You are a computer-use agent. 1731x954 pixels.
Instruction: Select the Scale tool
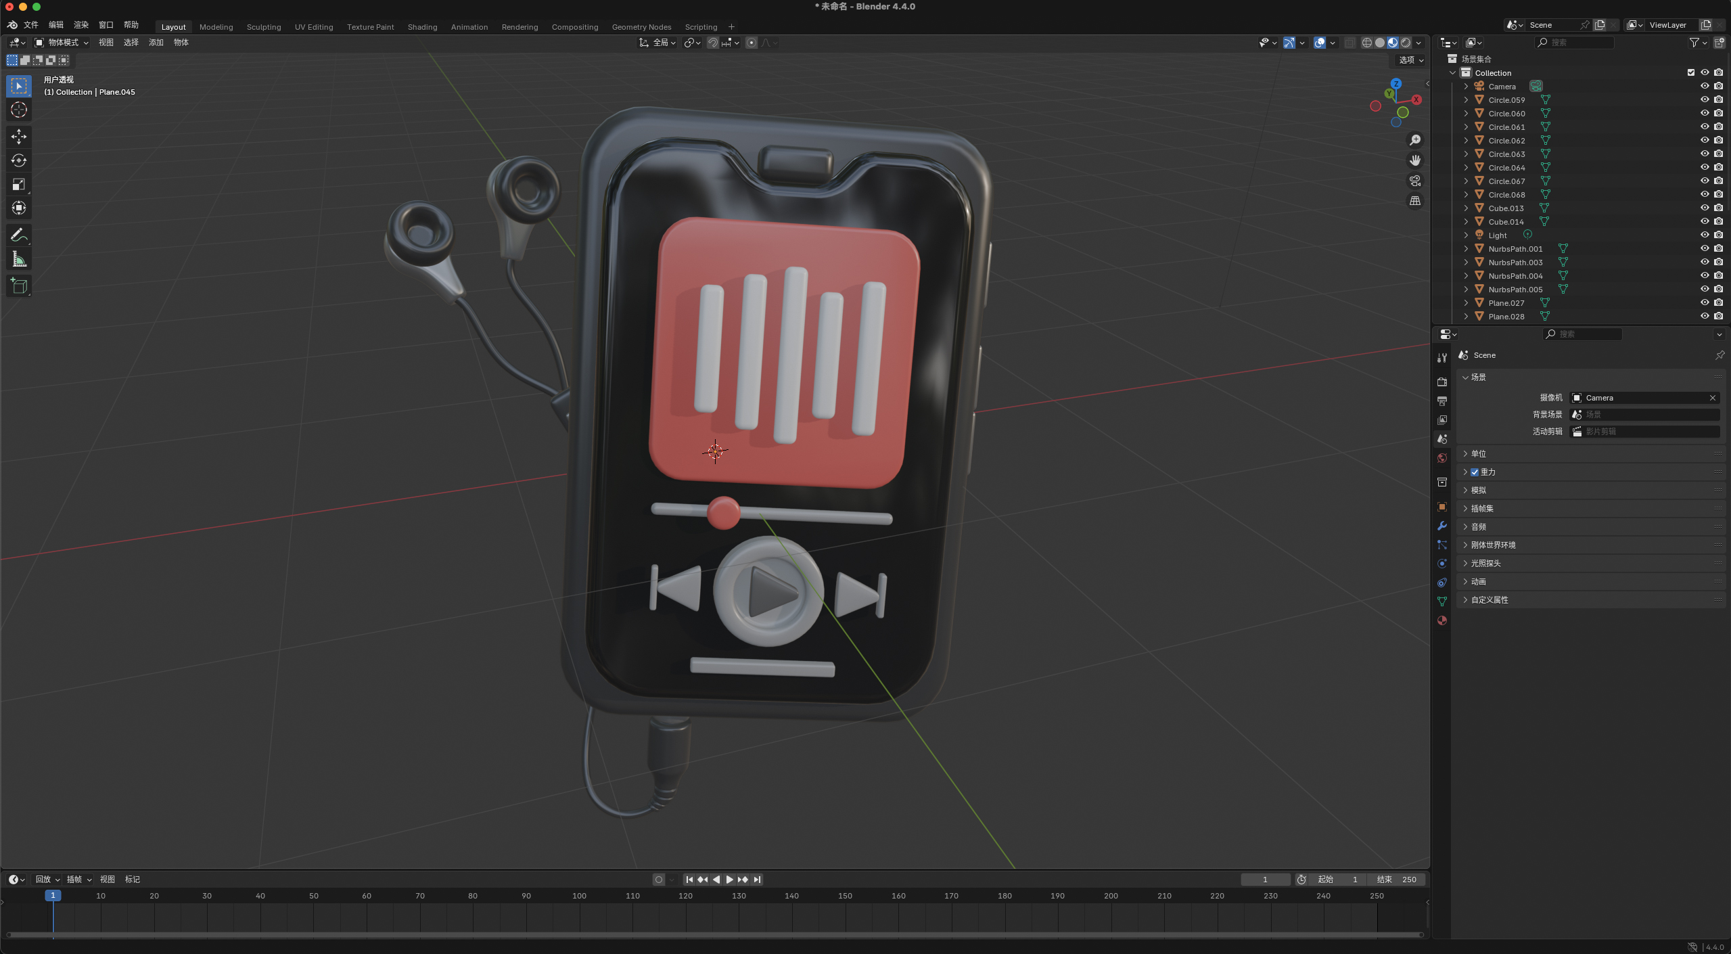point(18,184)
